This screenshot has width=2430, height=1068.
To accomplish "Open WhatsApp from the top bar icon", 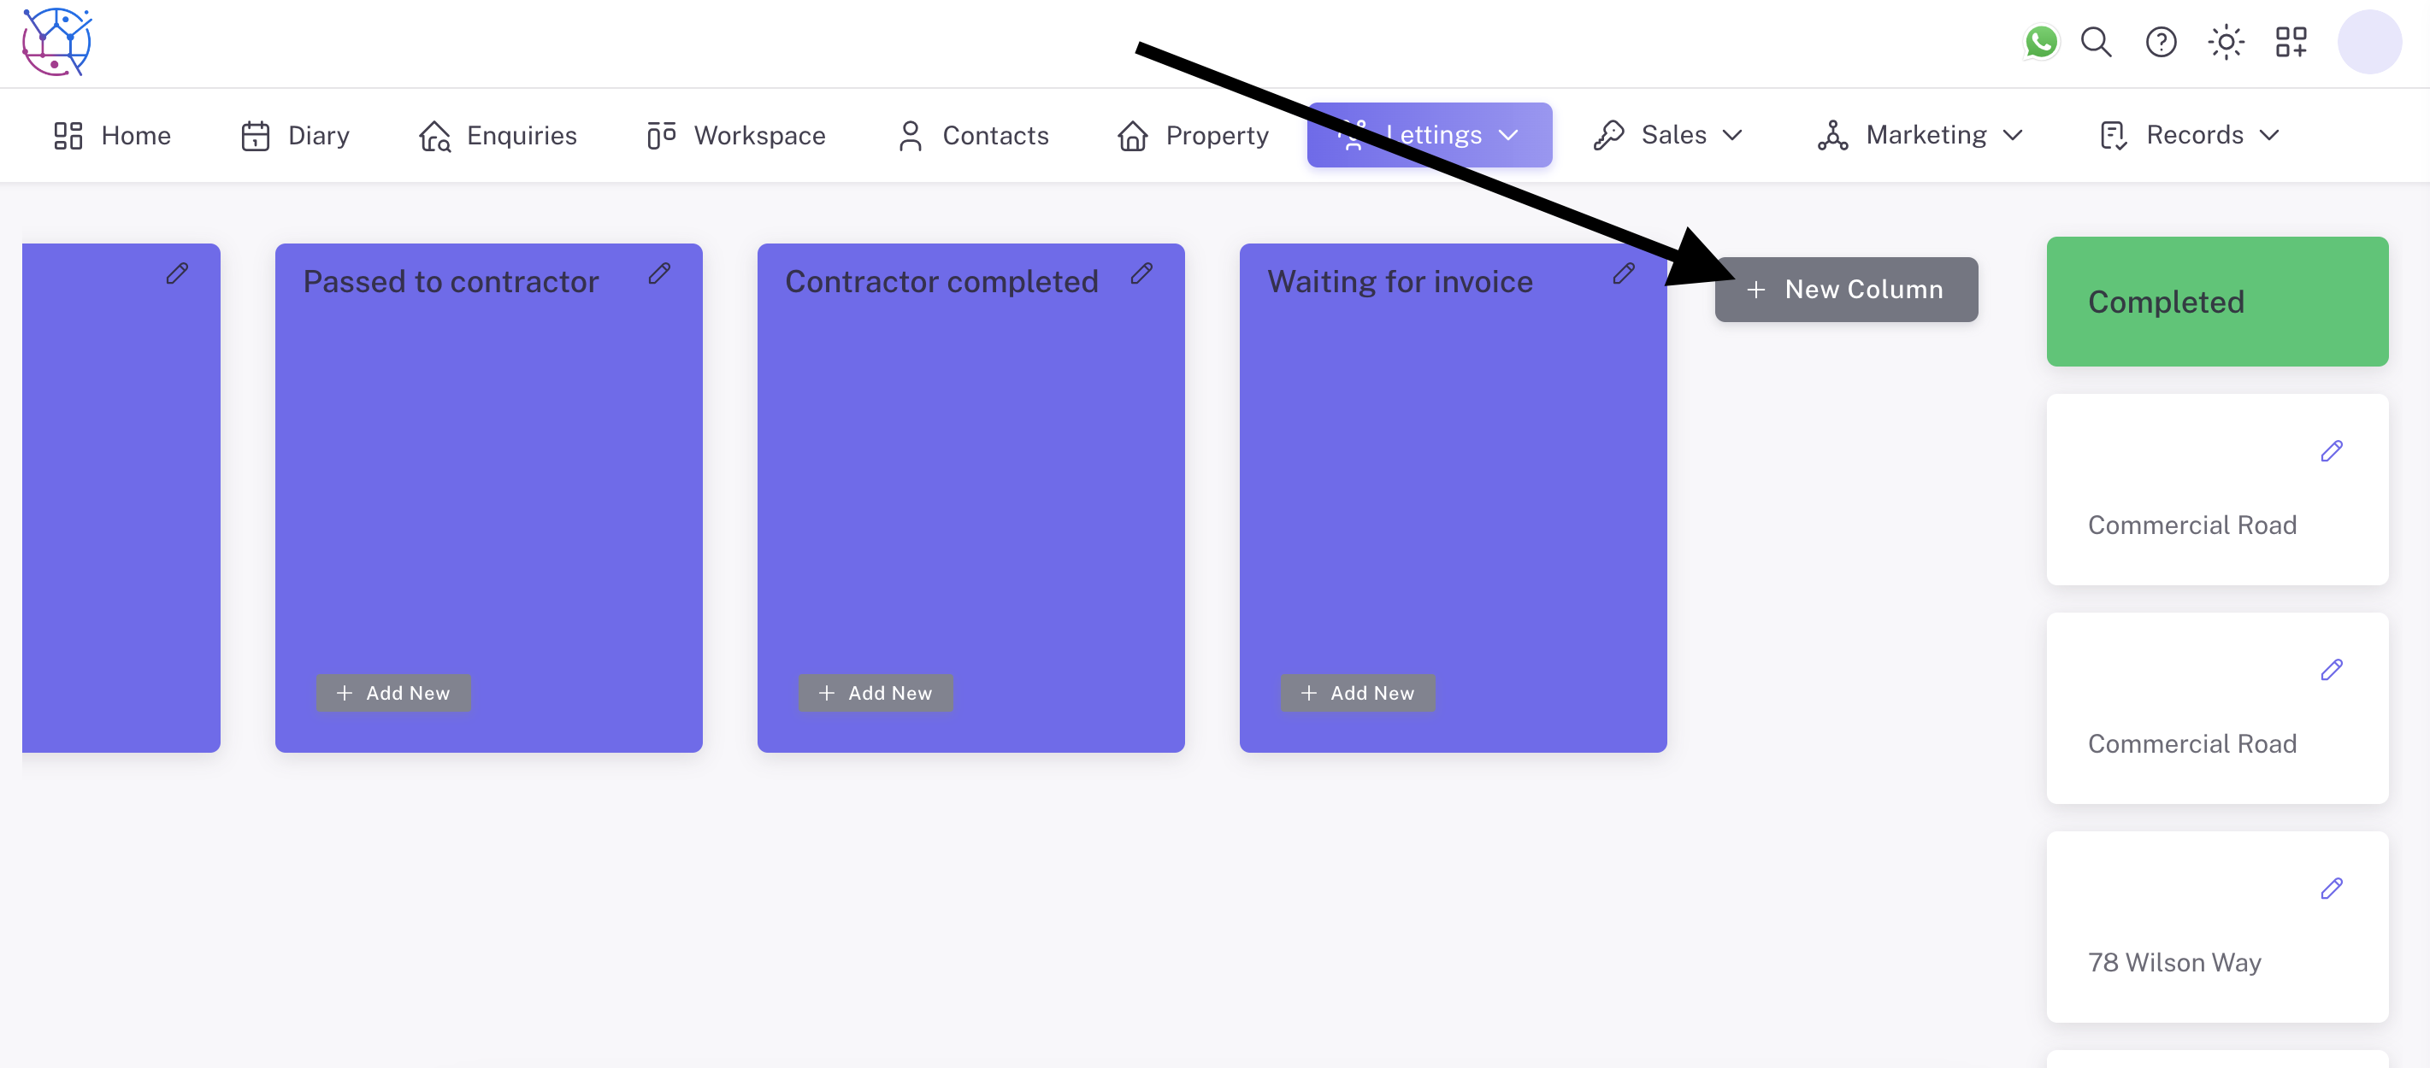I will [2040, 43].
